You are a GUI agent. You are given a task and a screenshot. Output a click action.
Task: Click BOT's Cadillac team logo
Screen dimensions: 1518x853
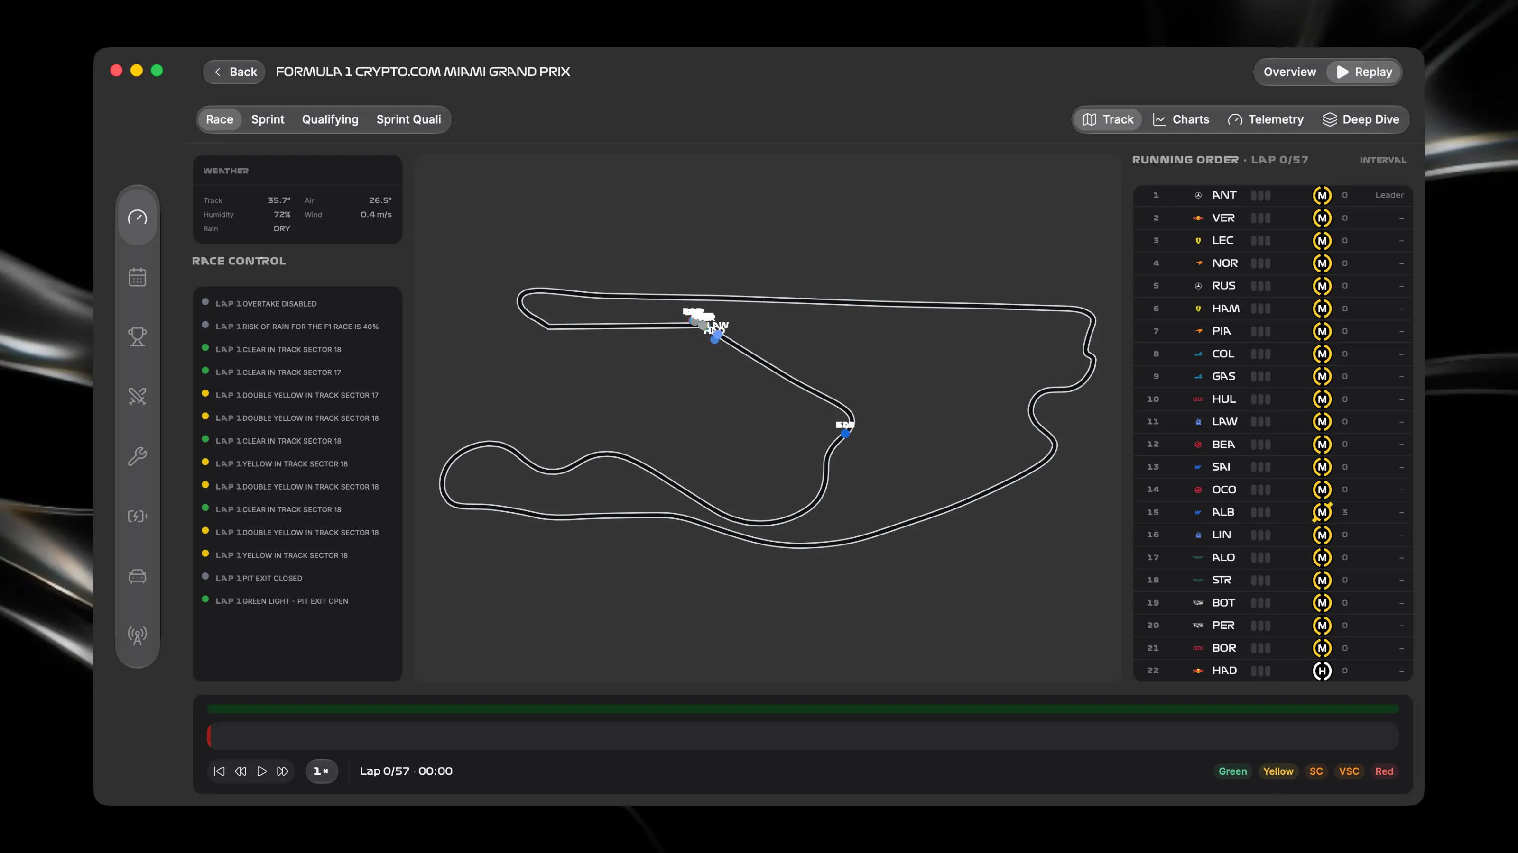pos(1198,603)
